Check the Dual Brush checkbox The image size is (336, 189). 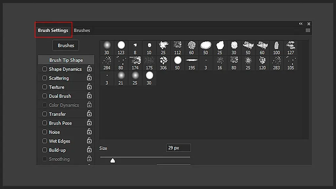click(x=45, y=96)
